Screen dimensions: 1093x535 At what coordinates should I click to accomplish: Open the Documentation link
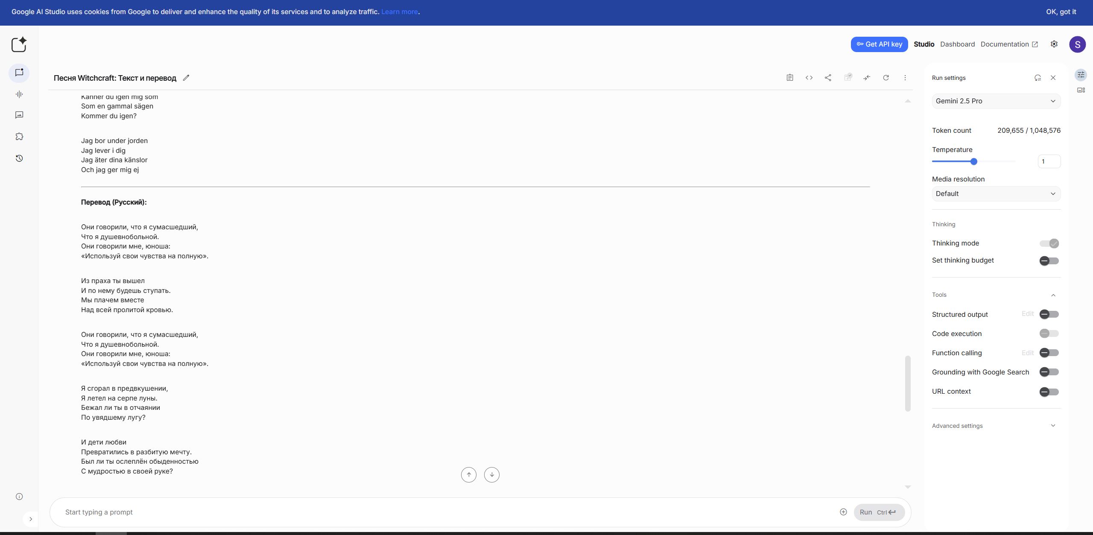[1008, 44]
